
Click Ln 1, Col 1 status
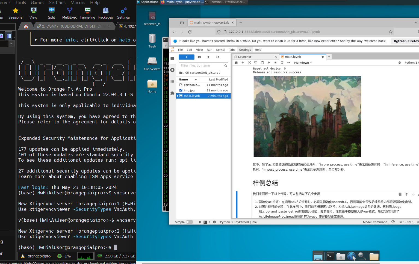pos(406,222)
